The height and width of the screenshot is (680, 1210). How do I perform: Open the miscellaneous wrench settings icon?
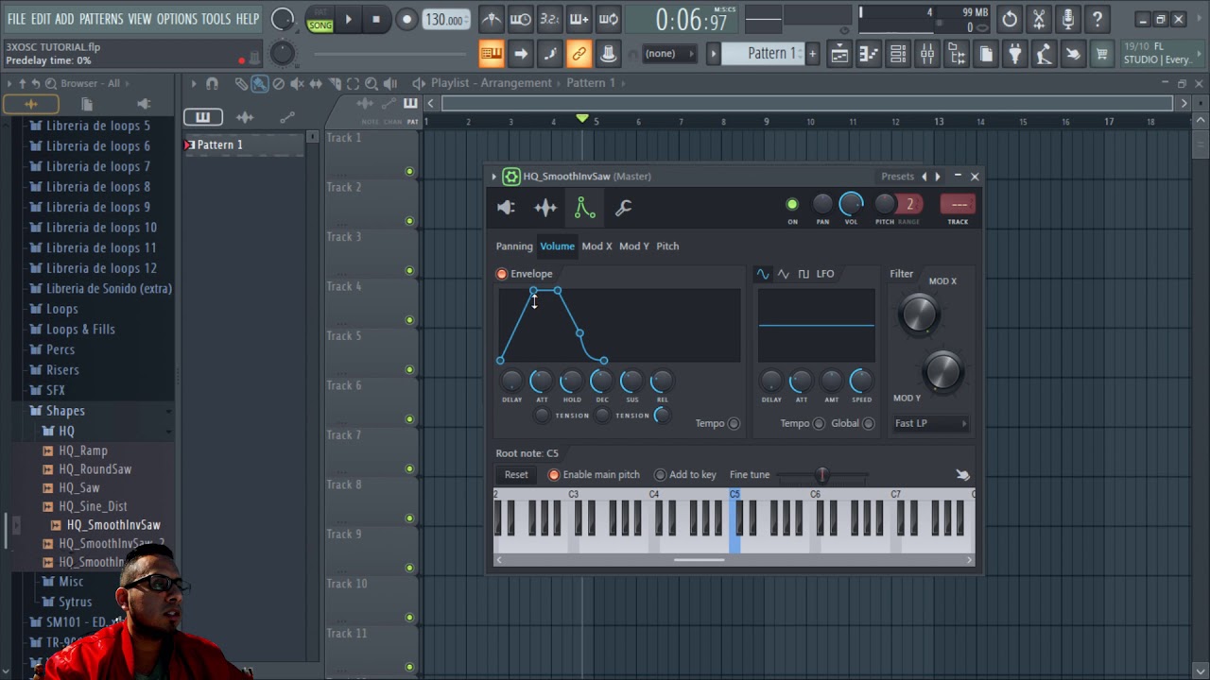pos(623,208)
